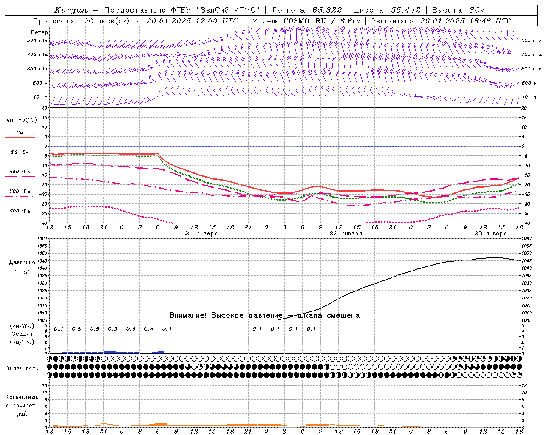544x435 pixels.
Task: Click the 21 января date marker
Action: tap(201, 234)
